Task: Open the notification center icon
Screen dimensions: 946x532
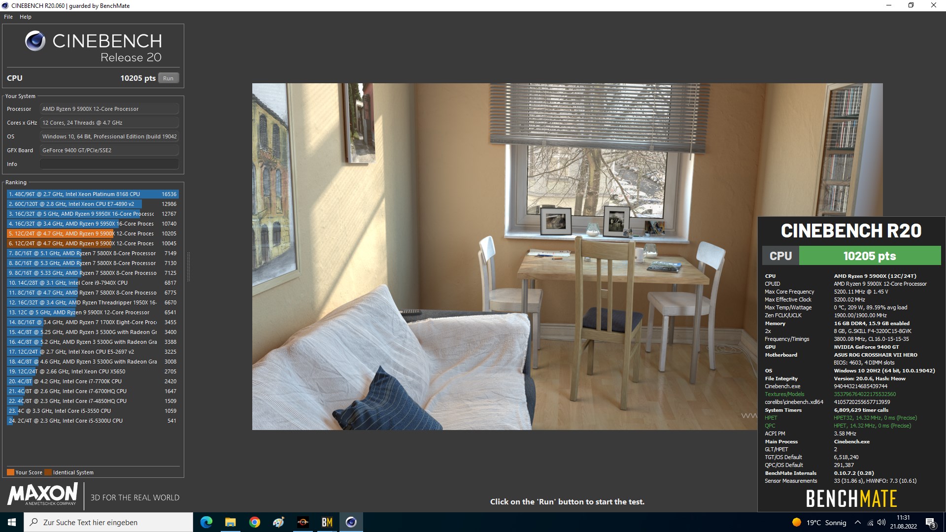Action: [x=931, y=522]
